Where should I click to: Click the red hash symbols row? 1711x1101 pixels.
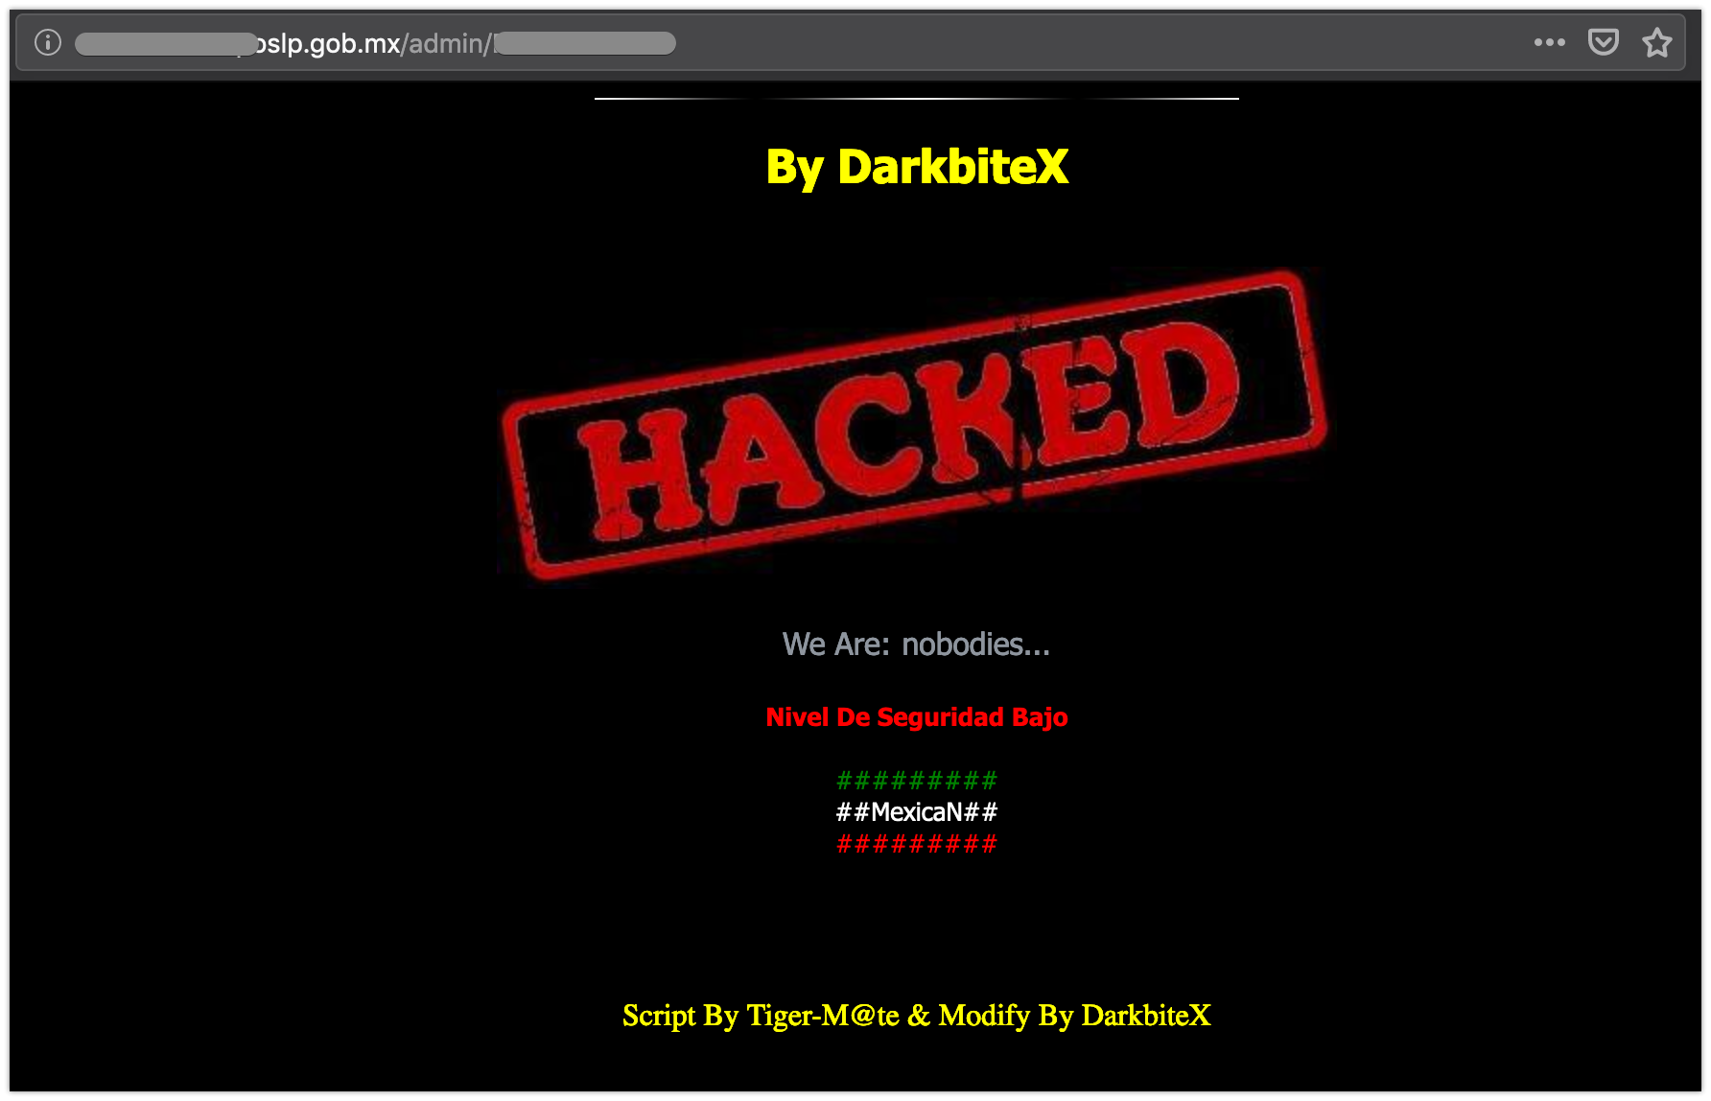pyautogui.click(x=917, y=844)
